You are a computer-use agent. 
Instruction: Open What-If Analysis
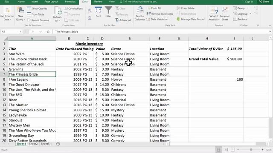tap(214, 14)
